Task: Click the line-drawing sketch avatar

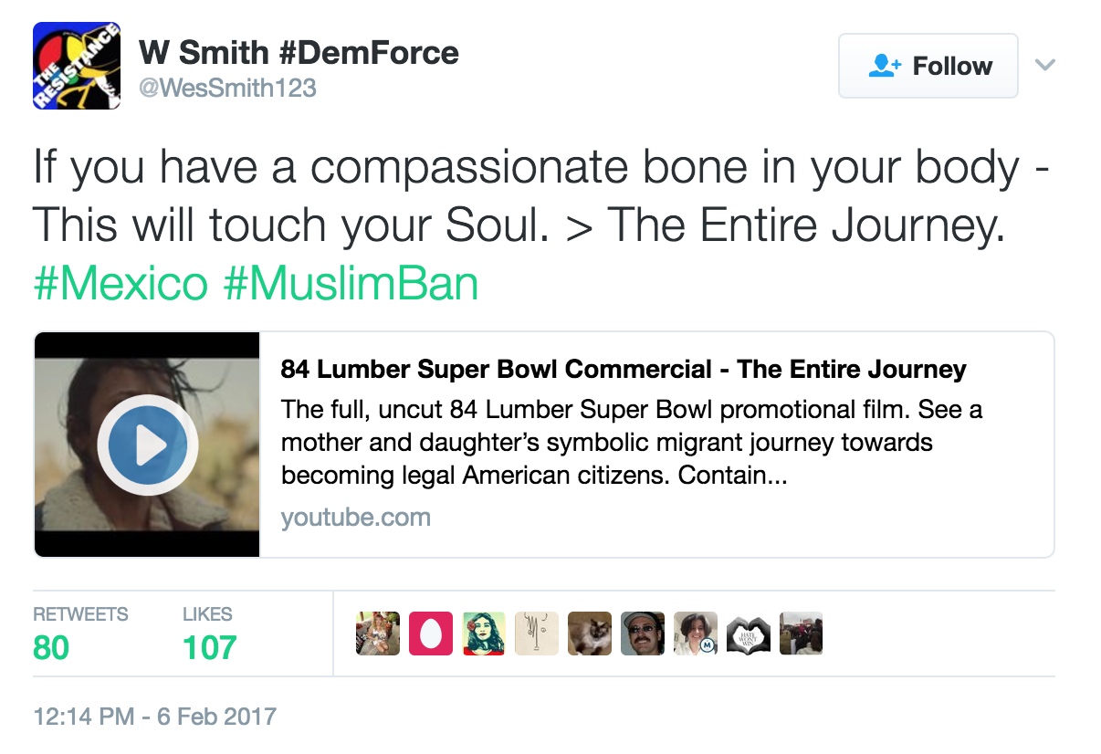Action: tap(536, 634)
